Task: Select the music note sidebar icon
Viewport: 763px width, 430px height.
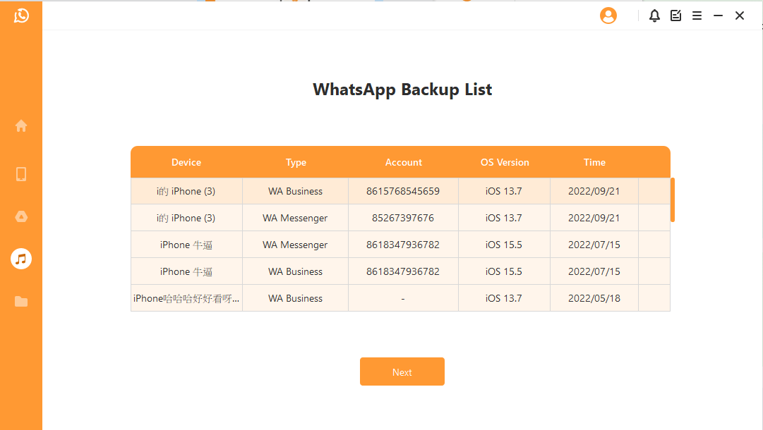Action: click(x=21, y=259)
